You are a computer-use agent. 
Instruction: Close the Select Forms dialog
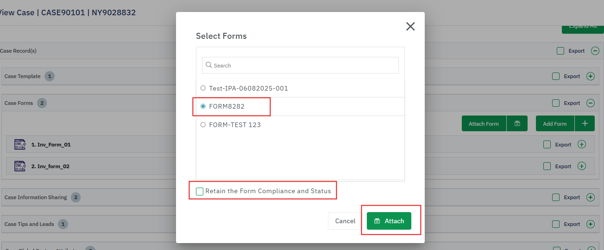[410, 26]
